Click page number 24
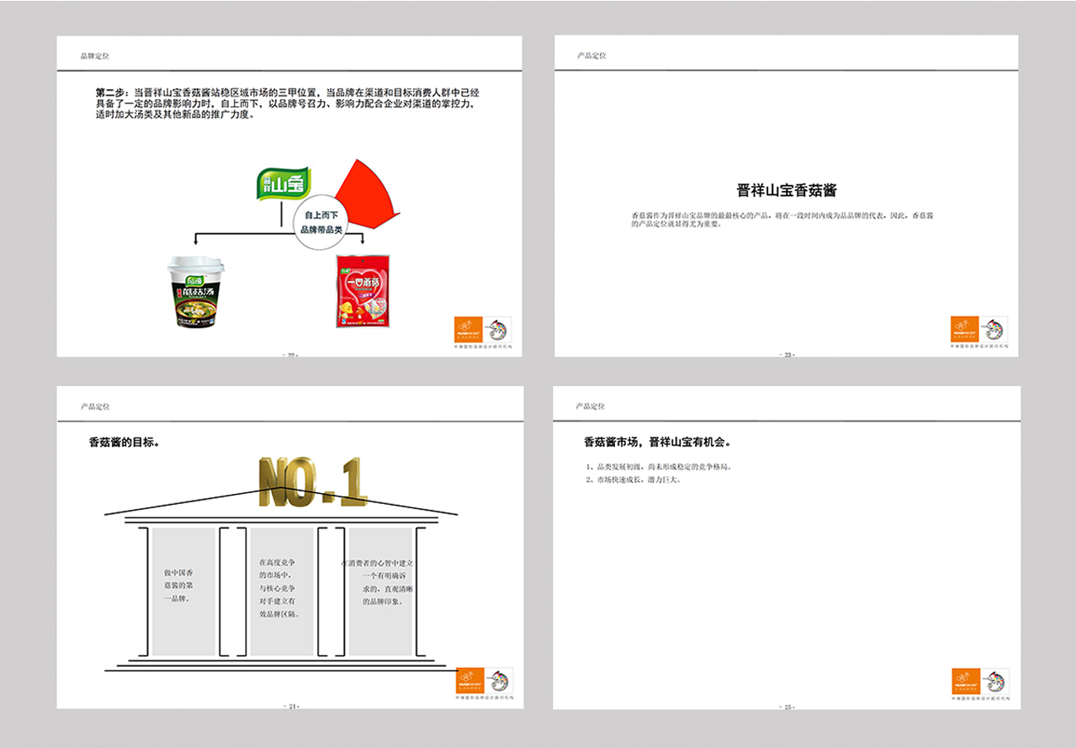1076x748 pixels. coord(294,706)
